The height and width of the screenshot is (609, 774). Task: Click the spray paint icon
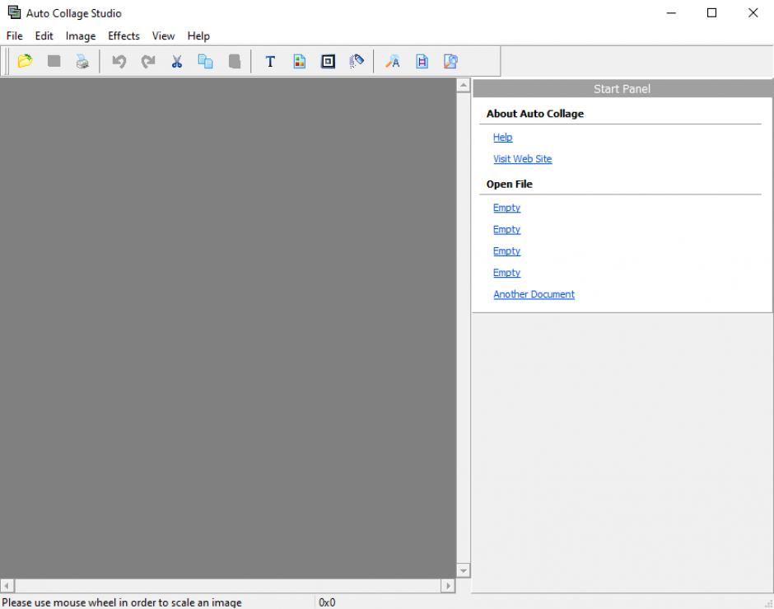coord(357,61)
